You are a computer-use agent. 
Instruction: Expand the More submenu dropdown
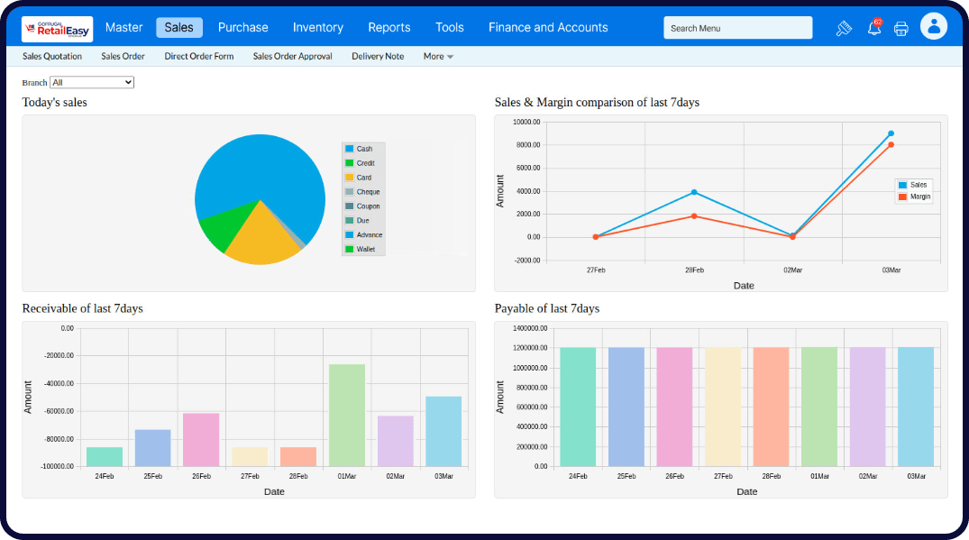click(438, 56)
